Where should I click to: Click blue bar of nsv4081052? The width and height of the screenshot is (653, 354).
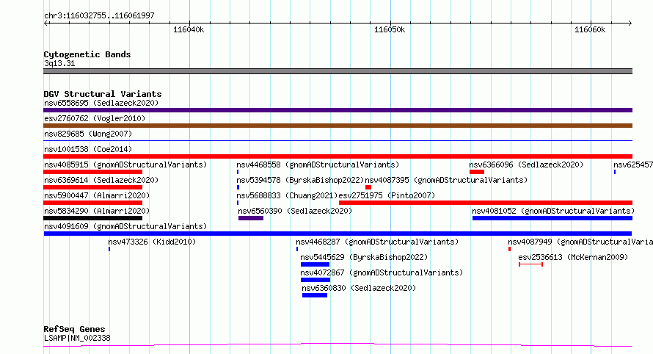pyautogui.click(x=552, y=218)
